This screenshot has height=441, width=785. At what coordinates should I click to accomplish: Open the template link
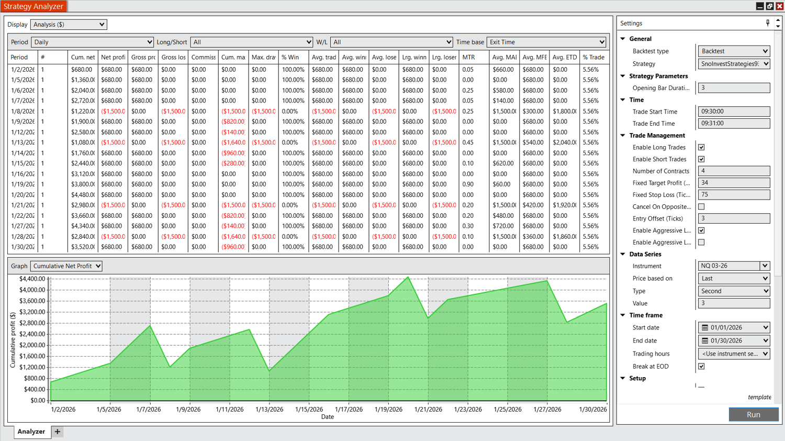[759, 398]
